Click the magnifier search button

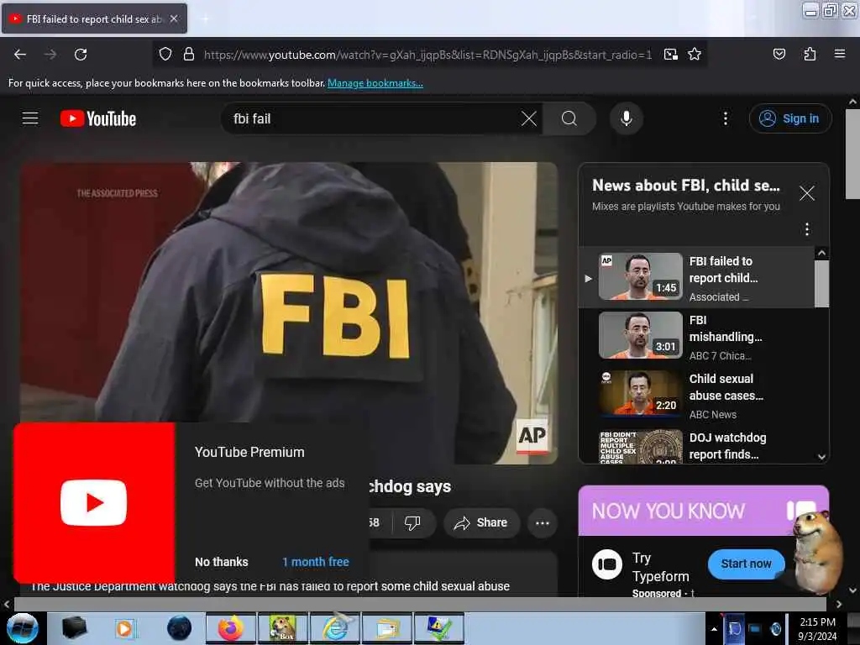569,118
